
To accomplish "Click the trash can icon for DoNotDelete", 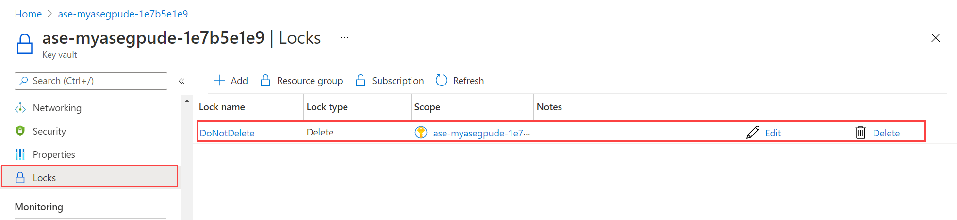I will 860,133.
